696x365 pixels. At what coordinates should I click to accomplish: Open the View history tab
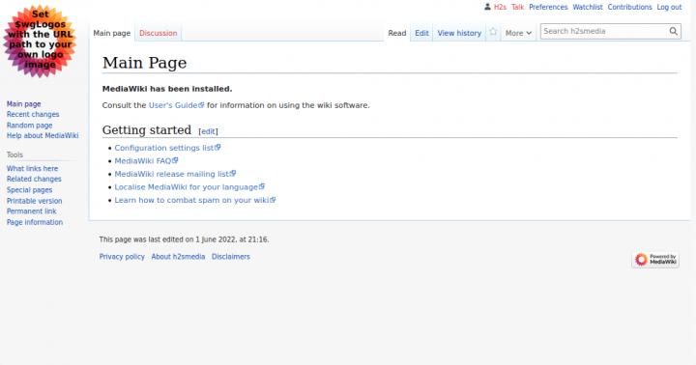pyautogui.click(x=459, y=33)
